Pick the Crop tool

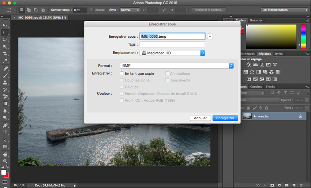5,54
